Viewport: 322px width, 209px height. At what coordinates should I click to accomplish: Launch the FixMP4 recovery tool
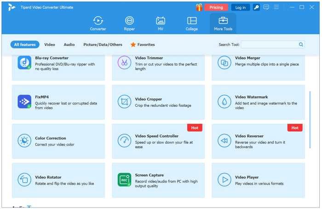tap(58, 102)
